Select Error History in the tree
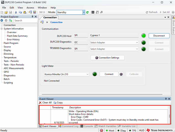 click(x=13, y=40)
